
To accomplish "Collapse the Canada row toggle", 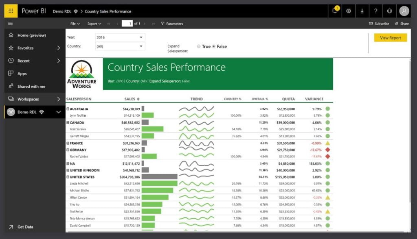I will pyautogui.click(x=68, y=122).
